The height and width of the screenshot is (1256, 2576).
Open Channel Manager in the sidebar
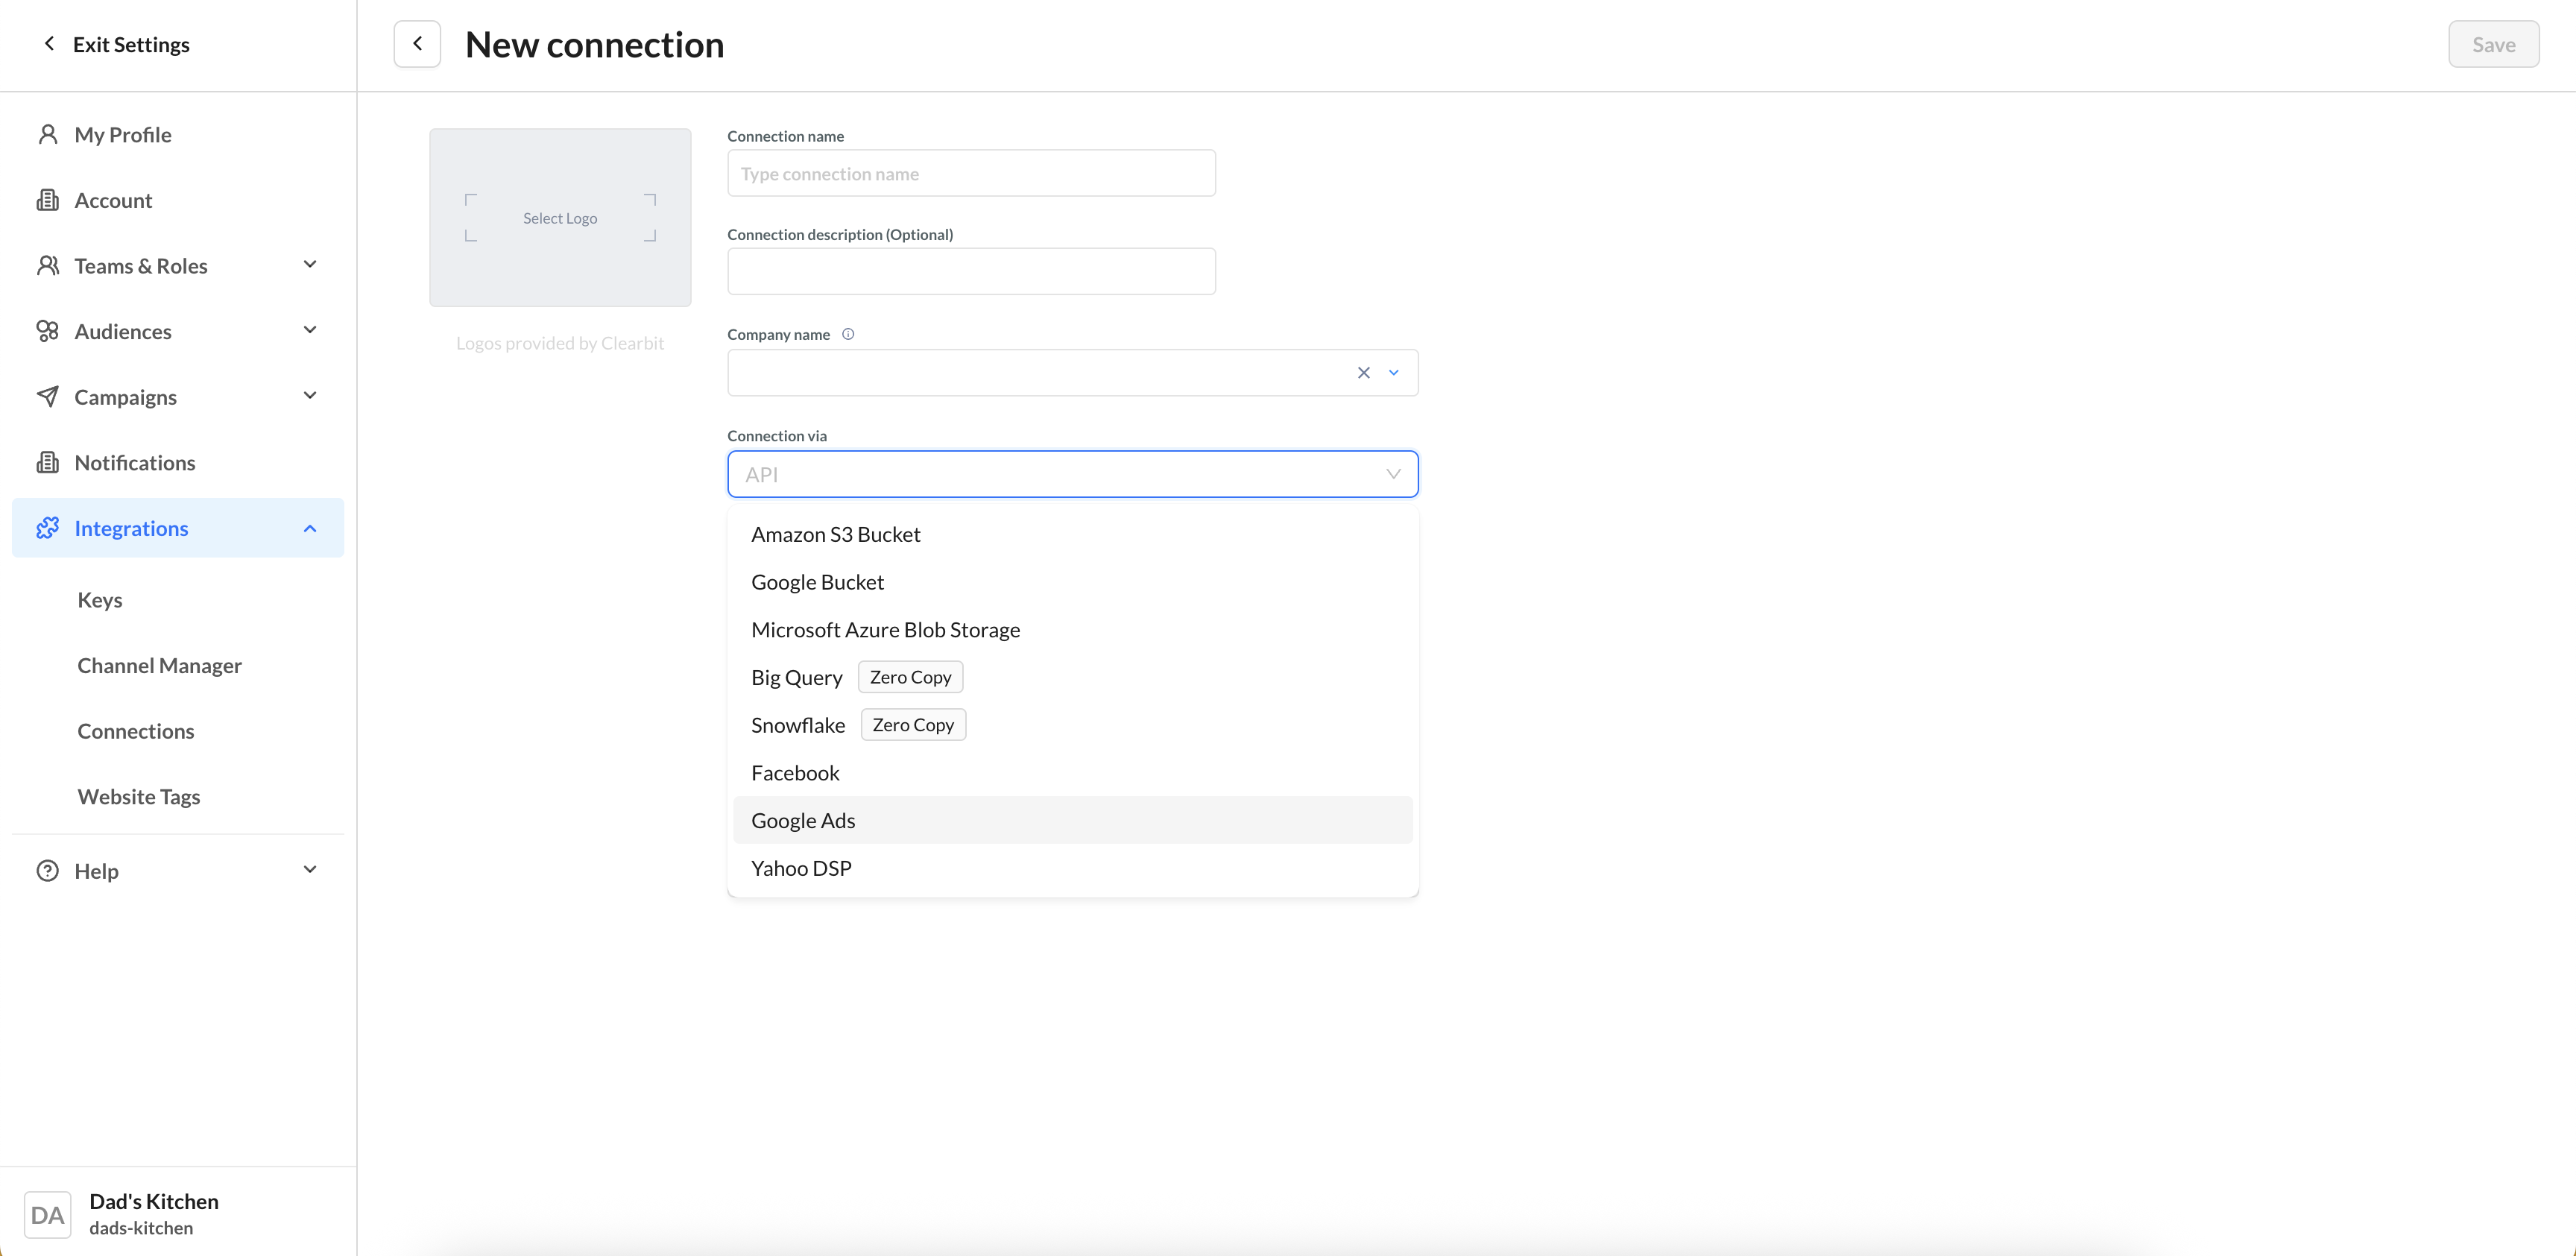[159, 665]
